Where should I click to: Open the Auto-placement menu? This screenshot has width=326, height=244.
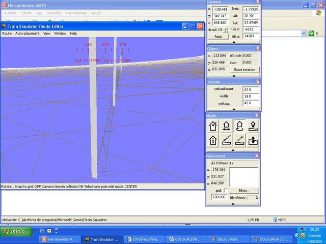point(26,33)
